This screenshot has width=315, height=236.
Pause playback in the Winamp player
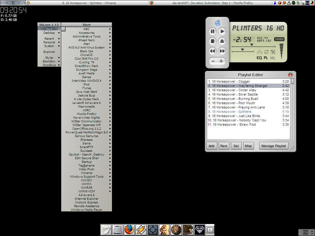click(213, 31)
